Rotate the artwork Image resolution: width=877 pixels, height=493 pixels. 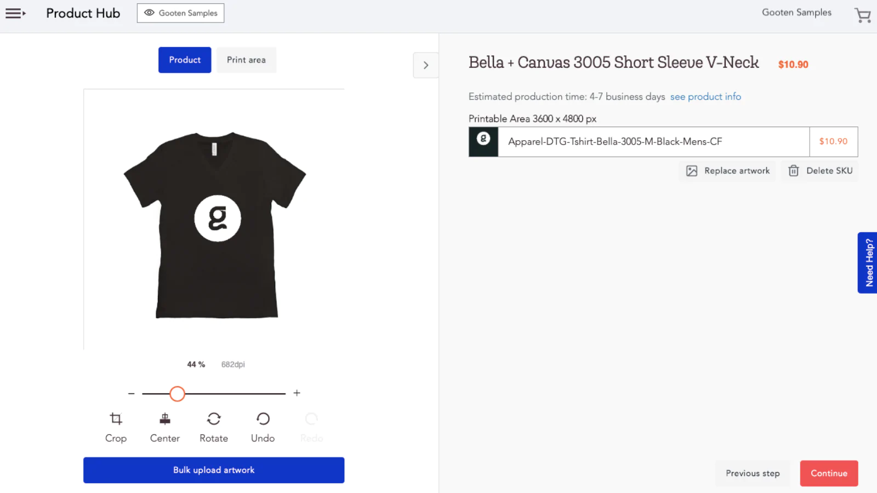coord(214,419)
